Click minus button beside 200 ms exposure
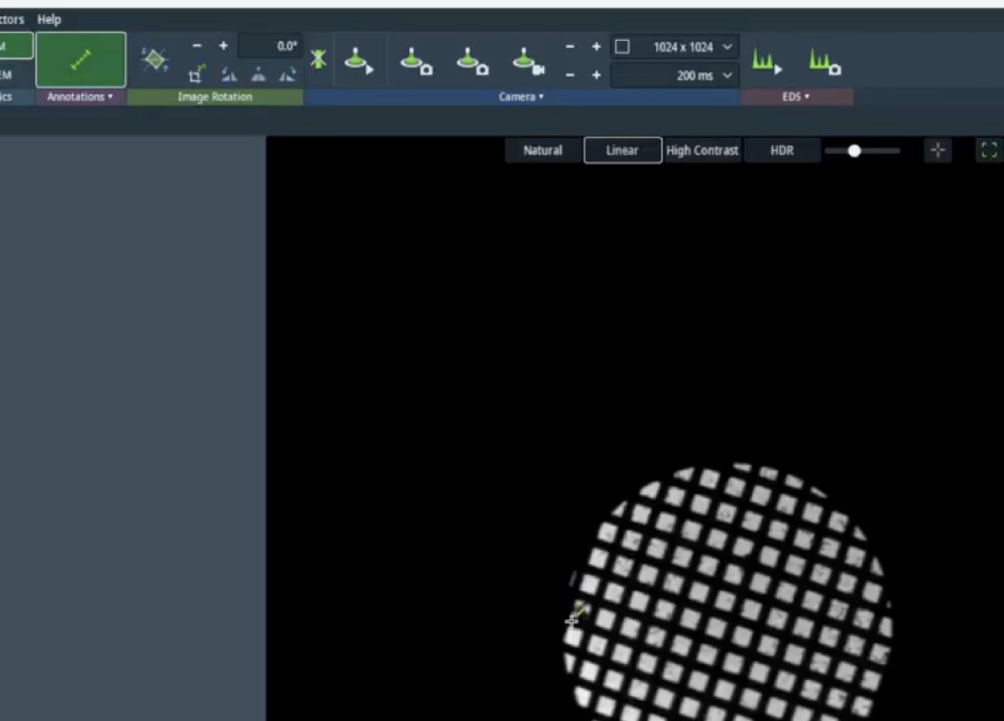1004x721 pixels. 571,75
